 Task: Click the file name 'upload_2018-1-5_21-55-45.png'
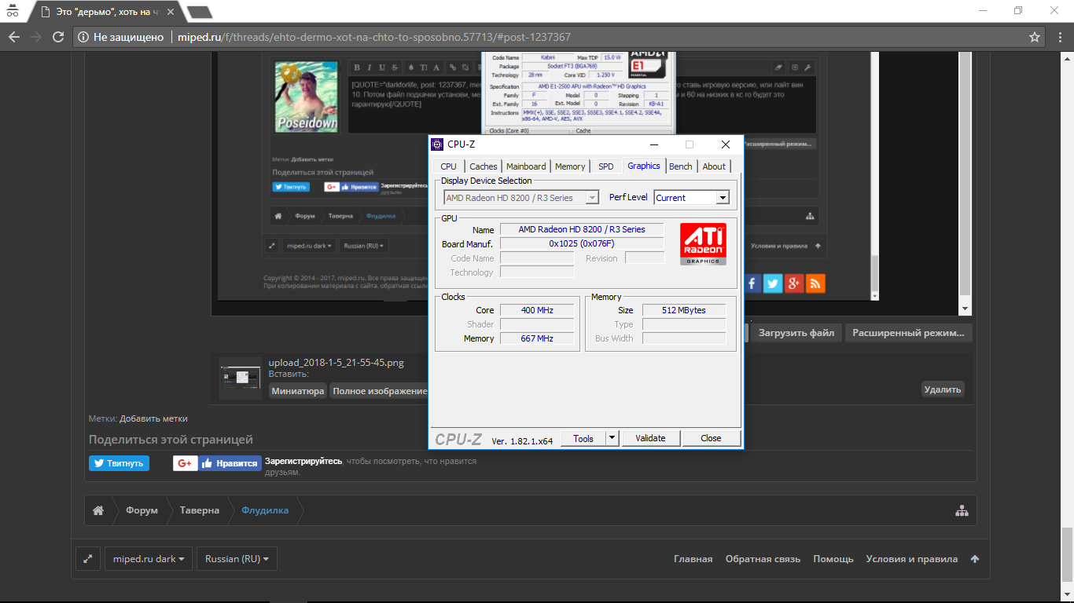pyautogui.click(x=337, y=363)
